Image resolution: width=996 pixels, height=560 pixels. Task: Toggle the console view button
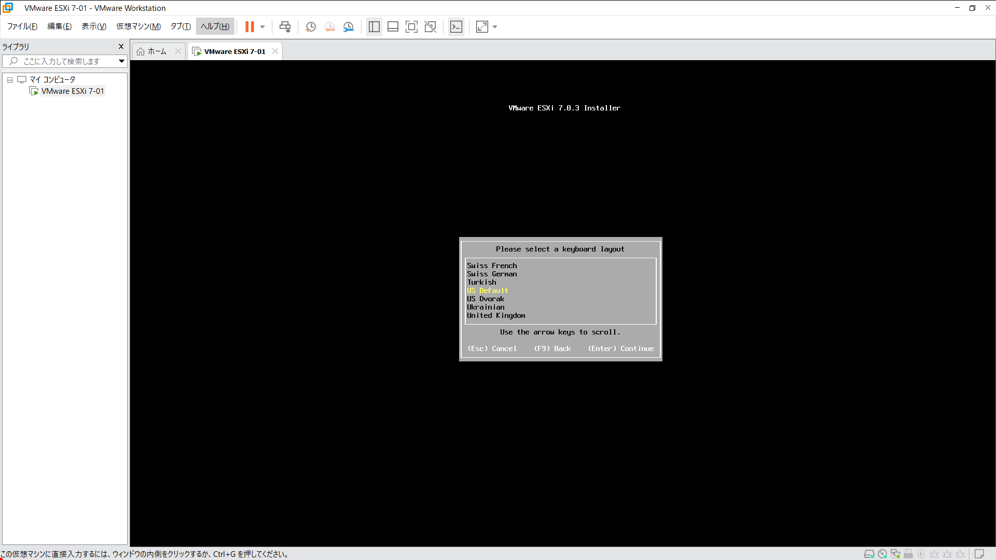[456, 26]
